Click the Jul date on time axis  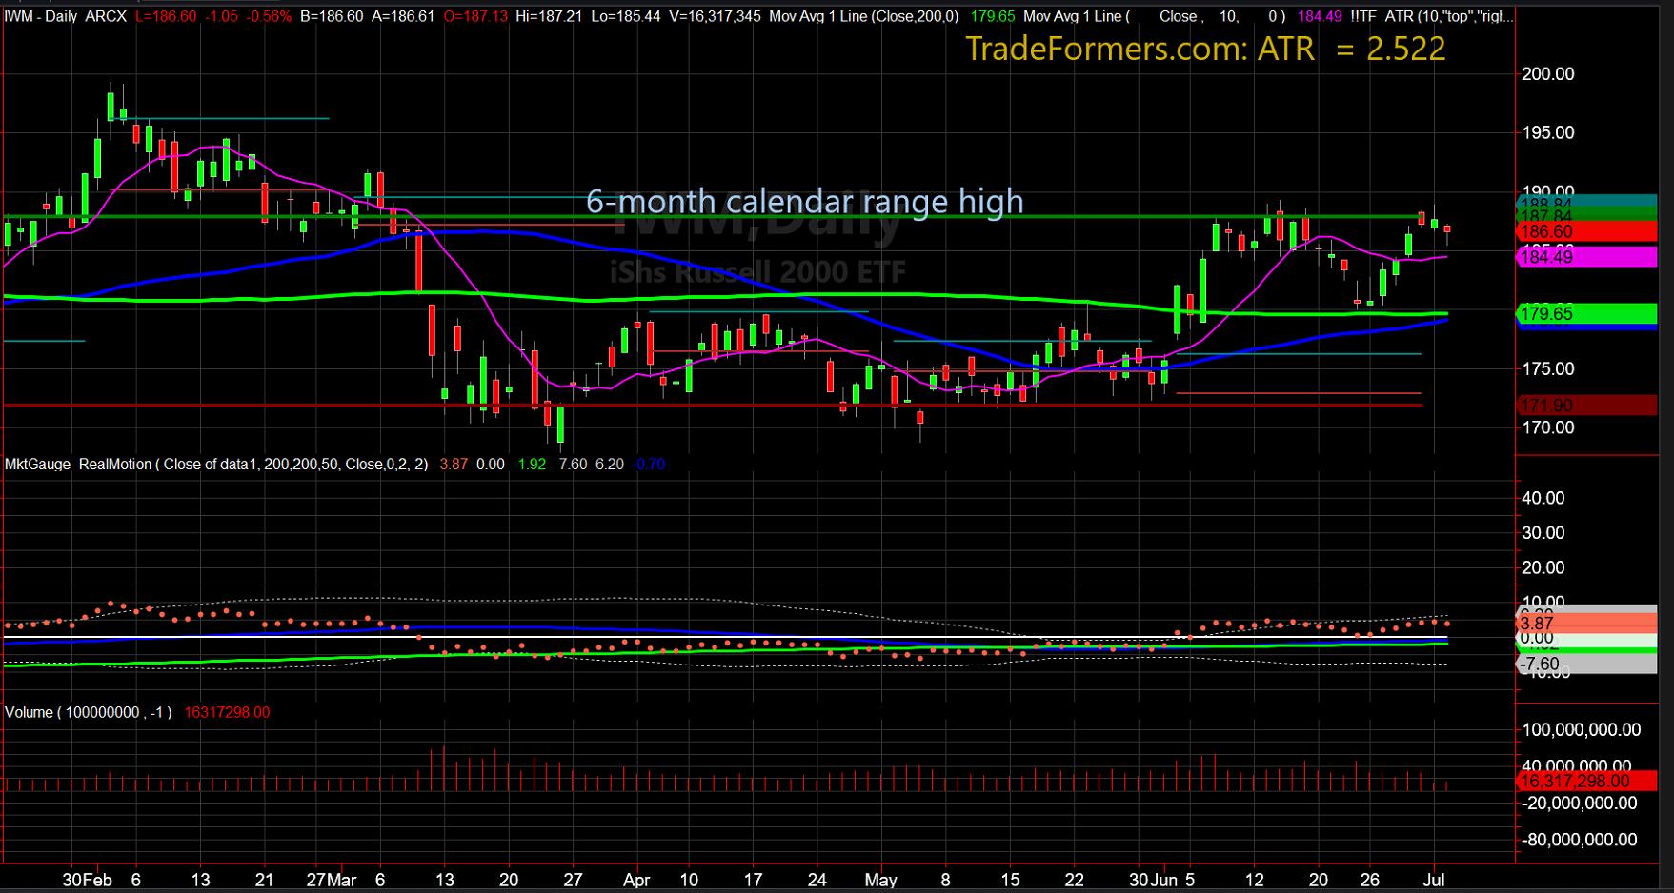(1434, 881)
